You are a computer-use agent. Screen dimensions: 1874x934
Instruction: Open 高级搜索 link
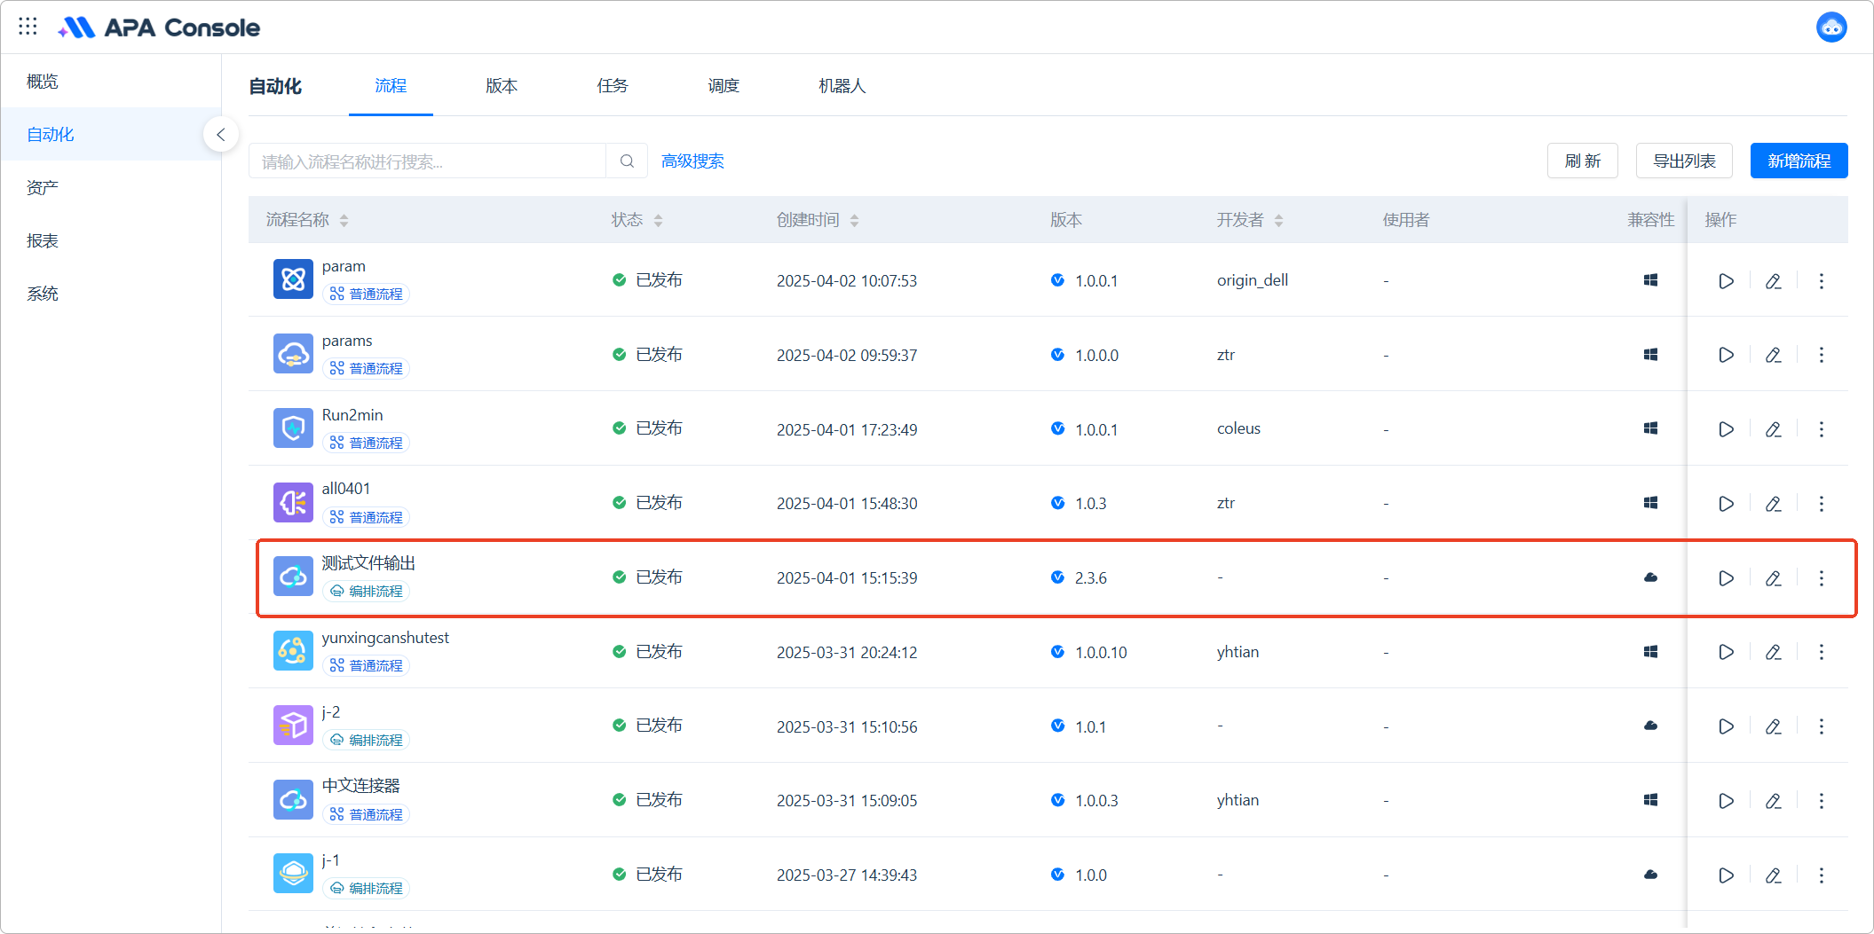click(692, 161)
